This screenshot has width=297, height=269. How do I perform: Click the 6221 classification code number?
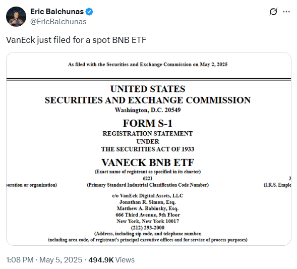148,178
